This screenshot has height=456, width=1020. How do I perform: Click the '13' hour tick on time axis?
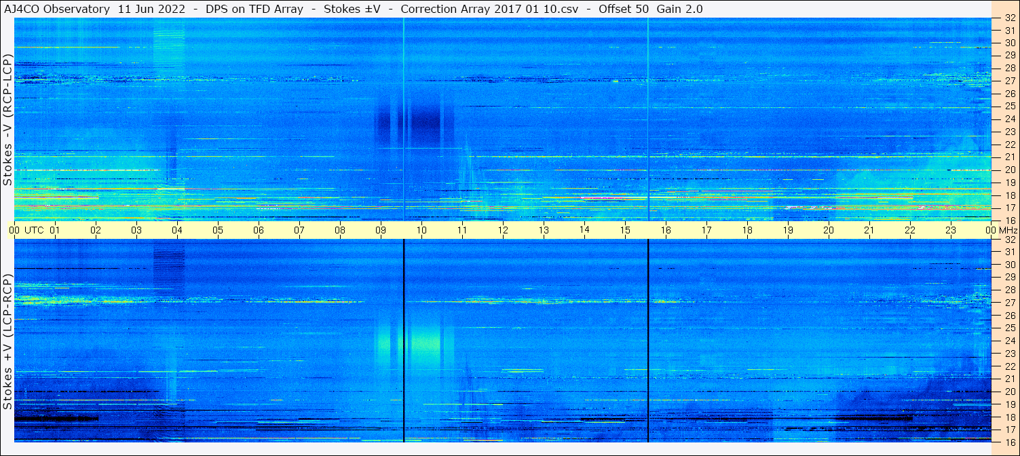coord(544,230)
